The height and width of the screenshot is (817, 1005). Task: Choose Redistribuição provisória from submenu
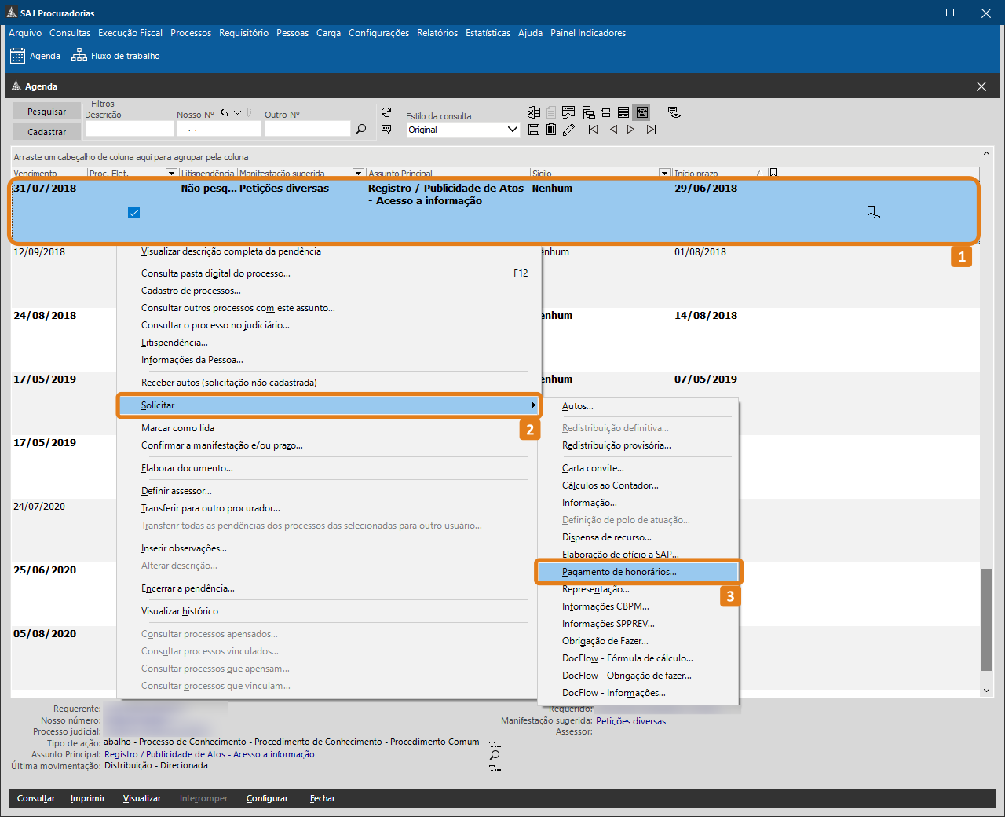pyautogui.click(x=616, y=445)
